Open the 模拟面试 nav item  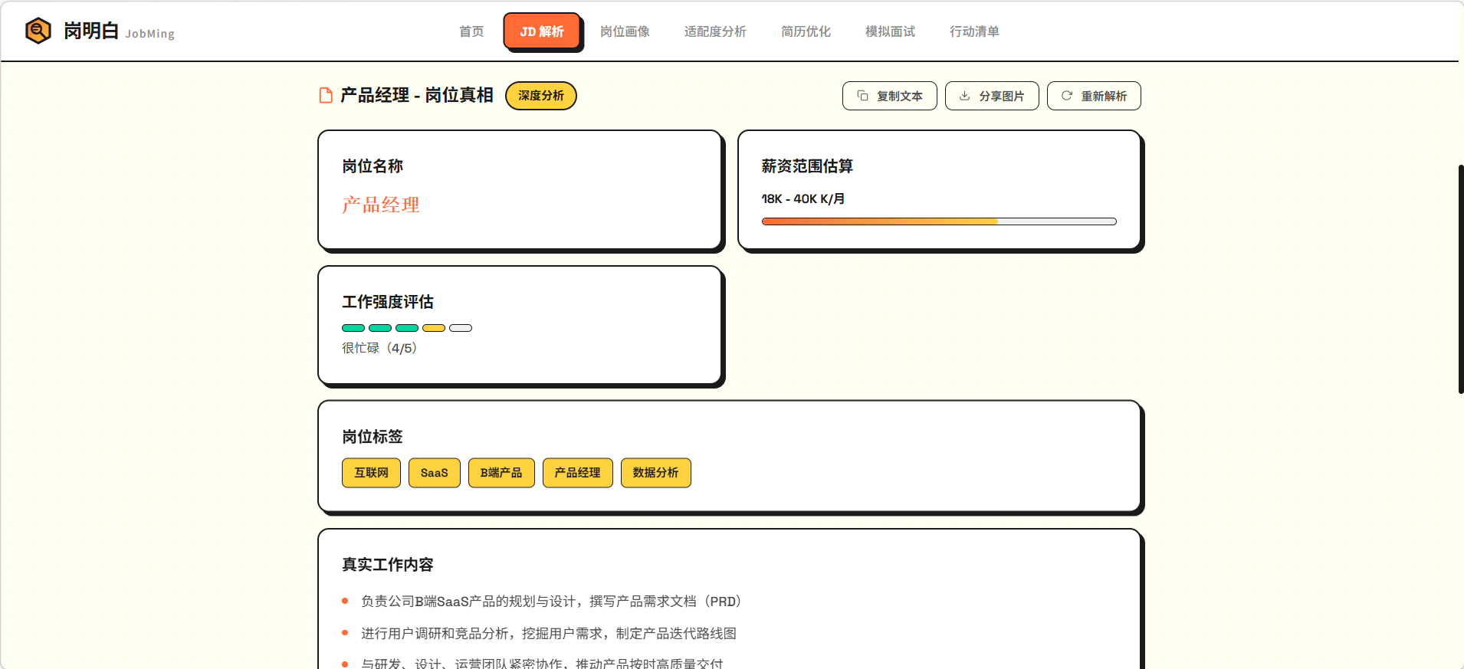[890, 31]
